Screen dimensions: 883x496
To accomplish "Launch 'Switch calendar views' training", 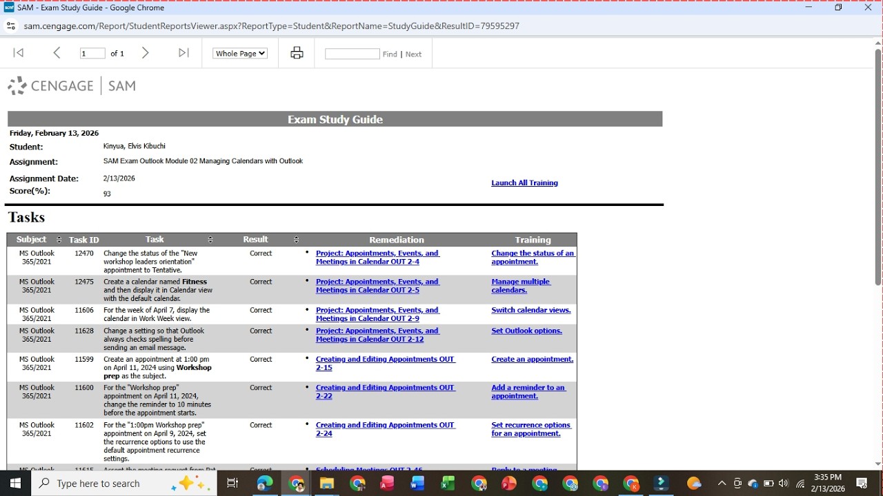I will 531,310.
